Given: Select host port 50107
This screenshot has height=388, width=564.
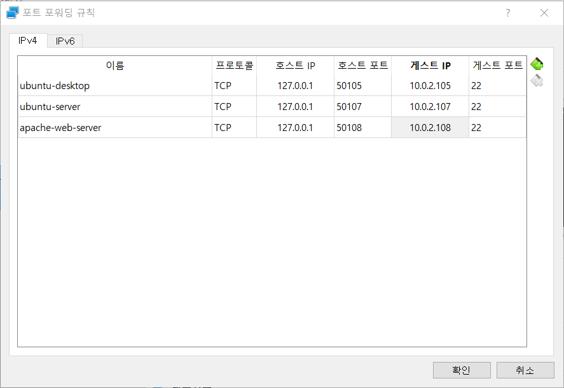Looking at the screenshot, I should [x=362, y=106].
